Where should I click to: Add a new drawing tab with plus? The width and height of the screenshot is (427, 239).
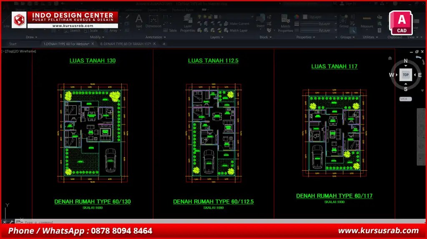[164, 44]
